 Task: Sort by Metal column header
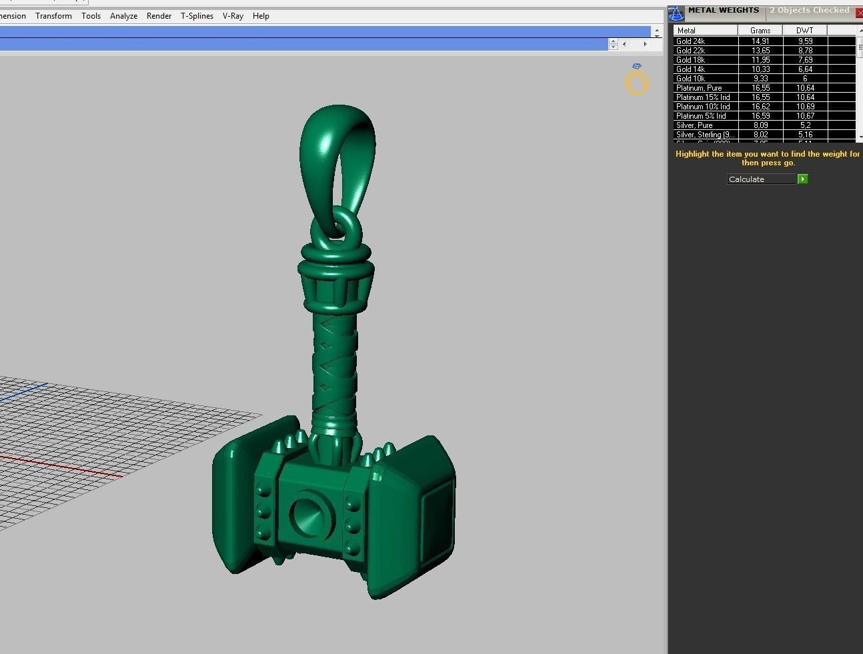tap(706, 30)
